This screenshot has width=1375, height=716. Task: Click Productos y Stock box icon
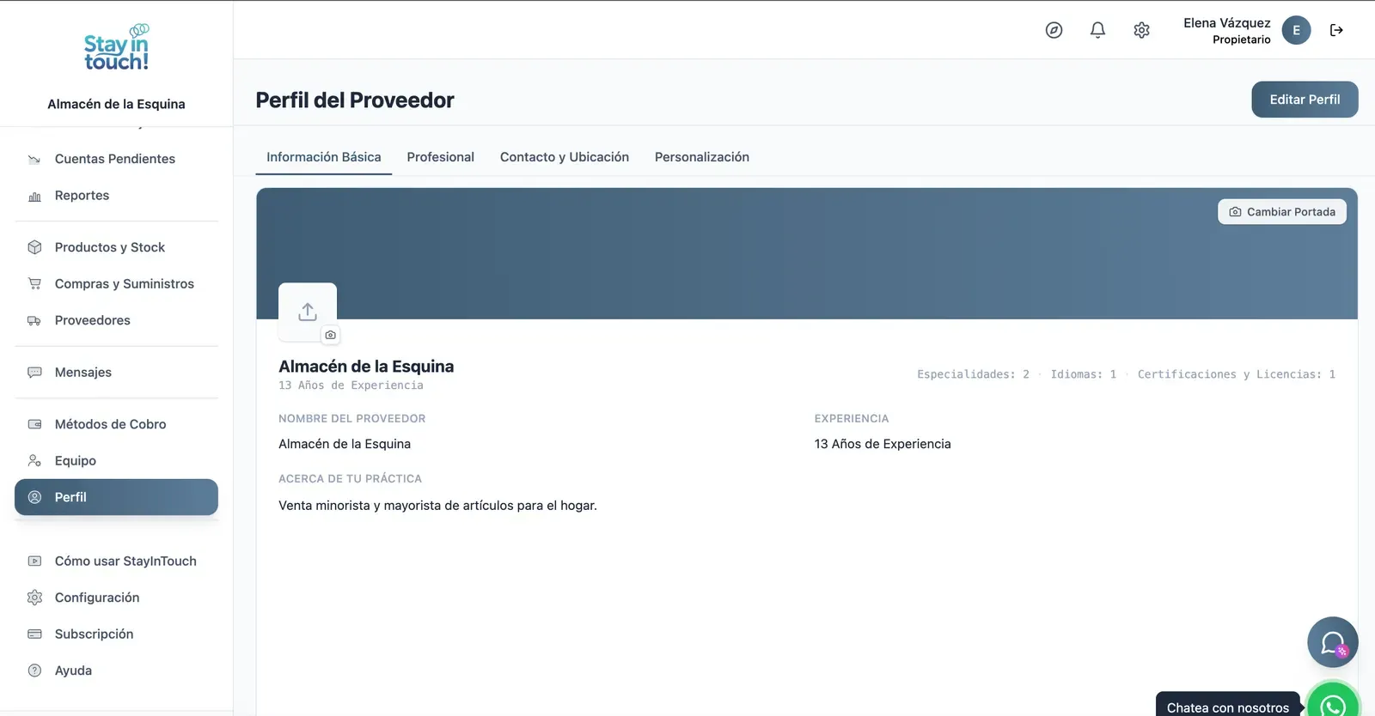pyautogui.click(x=34, y=247)
